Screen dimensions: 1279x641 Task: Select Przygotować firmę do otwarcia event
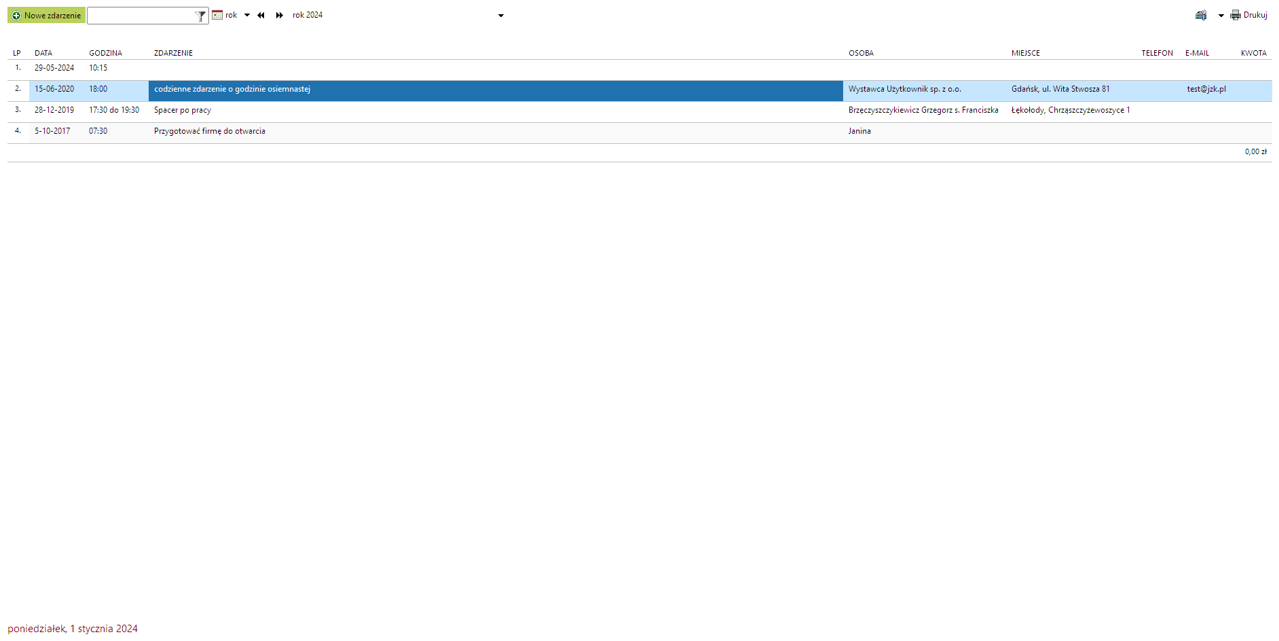coord(210,131)
